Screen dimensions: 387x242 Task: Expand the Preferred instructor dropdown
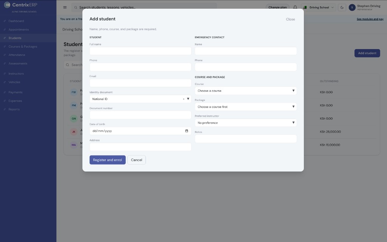point(246,123)
